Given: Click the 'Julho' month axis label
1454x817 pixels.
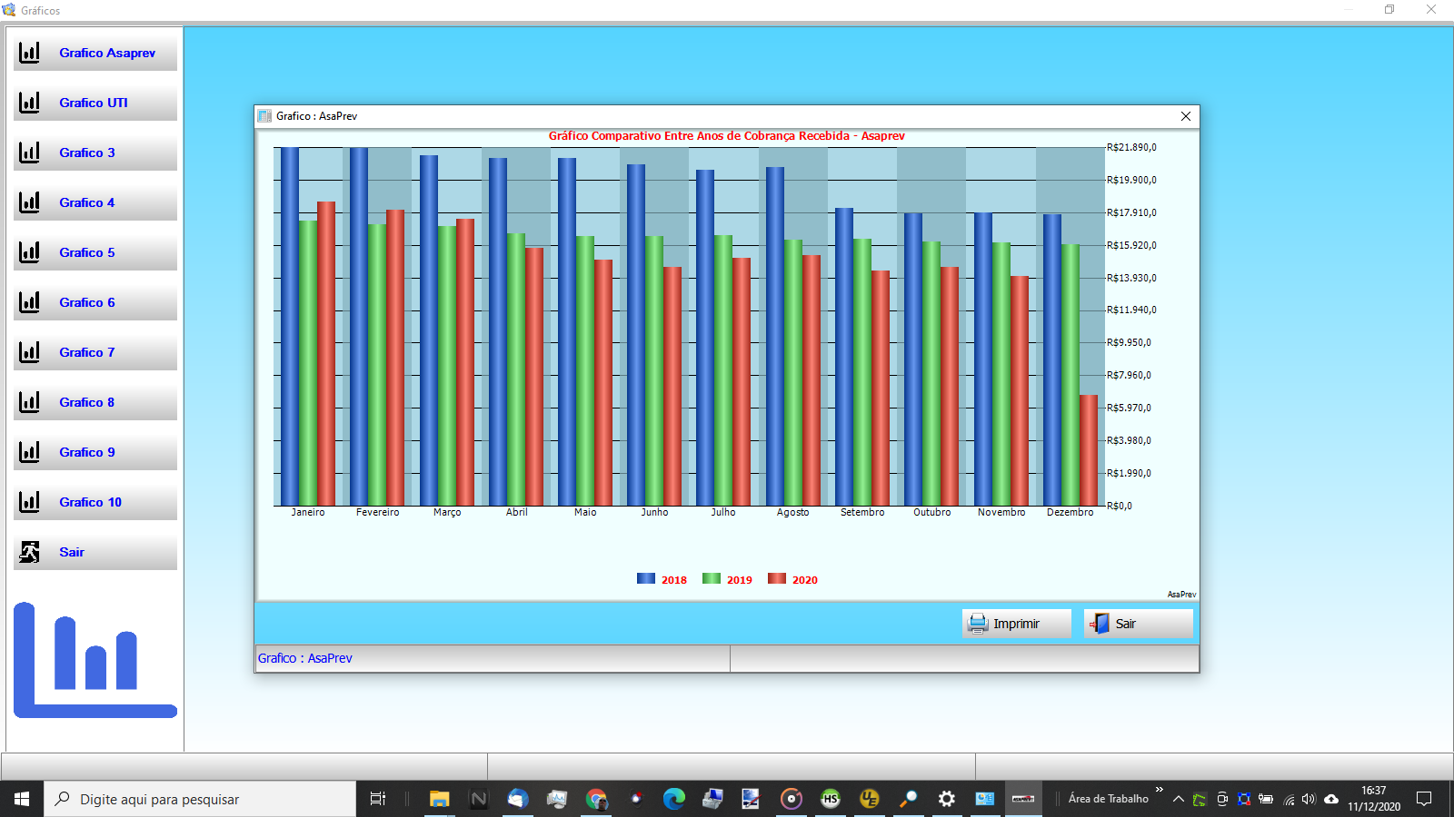Looking at the screenshot, I should coord(723,513).
